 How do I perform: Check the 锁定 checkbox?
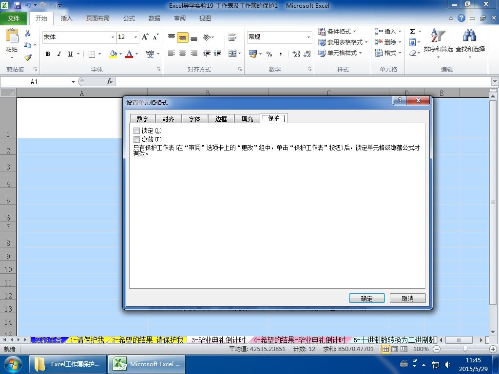click(x=137, y=131)
